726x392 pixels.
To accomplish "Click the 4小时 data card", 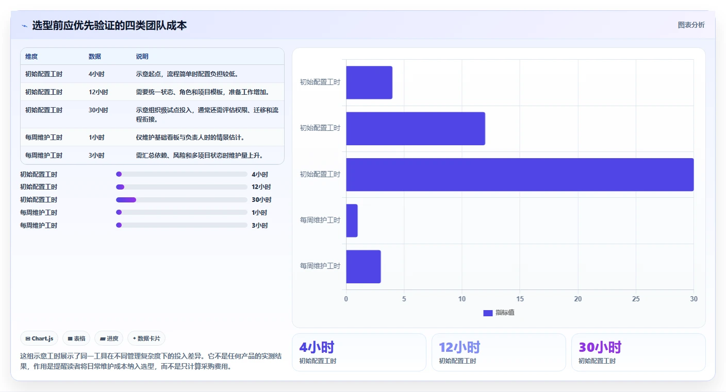I will (359, 352).
